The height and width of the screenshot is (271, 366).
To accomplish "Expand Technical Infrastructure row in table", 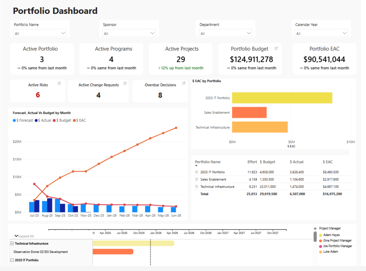I will [197, 187].
